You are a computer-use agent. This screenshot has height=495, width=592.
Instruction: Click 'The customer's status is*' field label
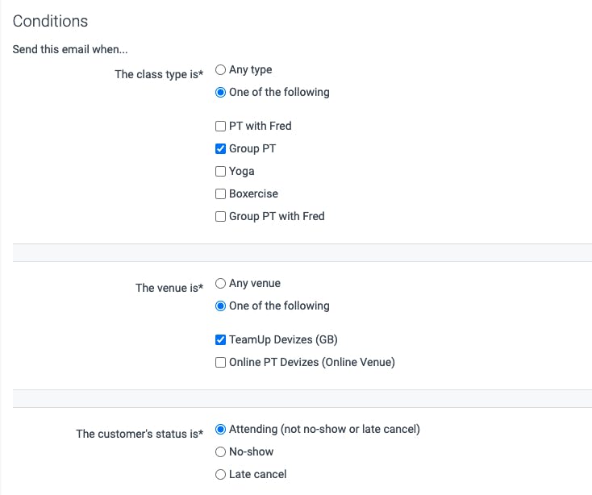140,434
